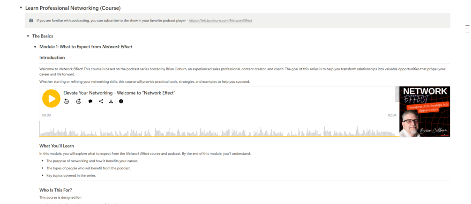Click the share icon in the player

(x=101, y=102)
